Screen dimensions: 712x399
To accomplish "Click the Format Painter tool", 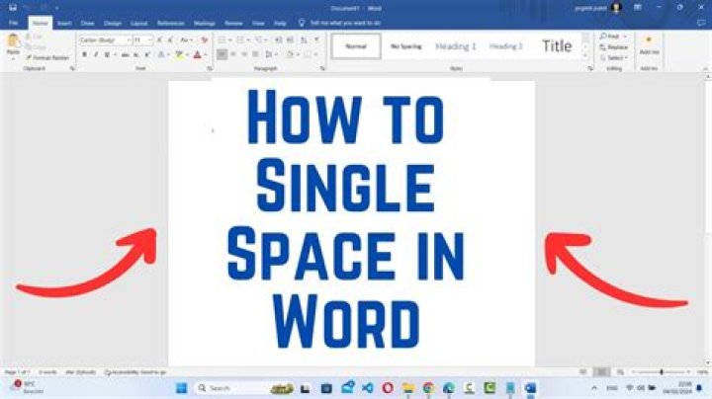I will [x=51, y=58].
